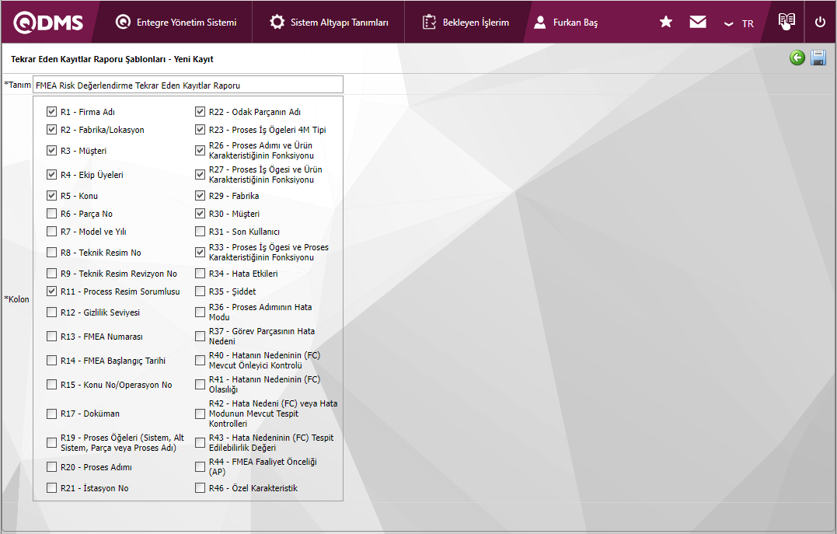Click the Tanım text input field

[187, 85]
